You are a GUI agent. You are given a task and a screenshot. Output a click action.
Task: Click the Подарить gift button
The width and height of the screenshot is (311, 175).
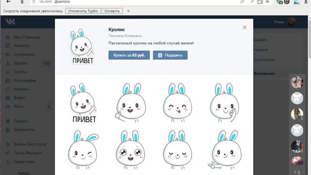(x=170, y=55)
